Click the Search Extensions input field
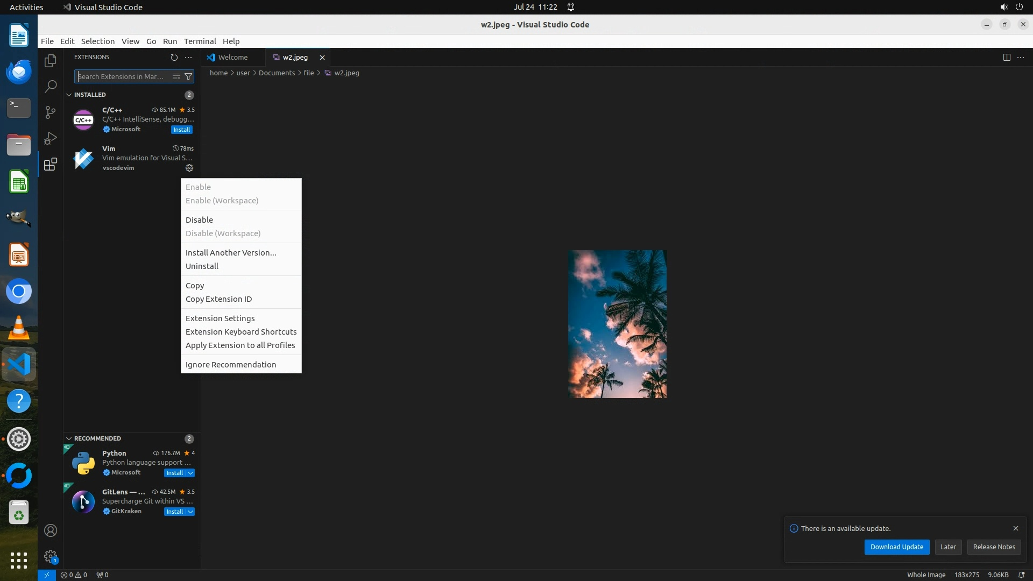Screen dimensions: 1033x581 click(123, 76)
